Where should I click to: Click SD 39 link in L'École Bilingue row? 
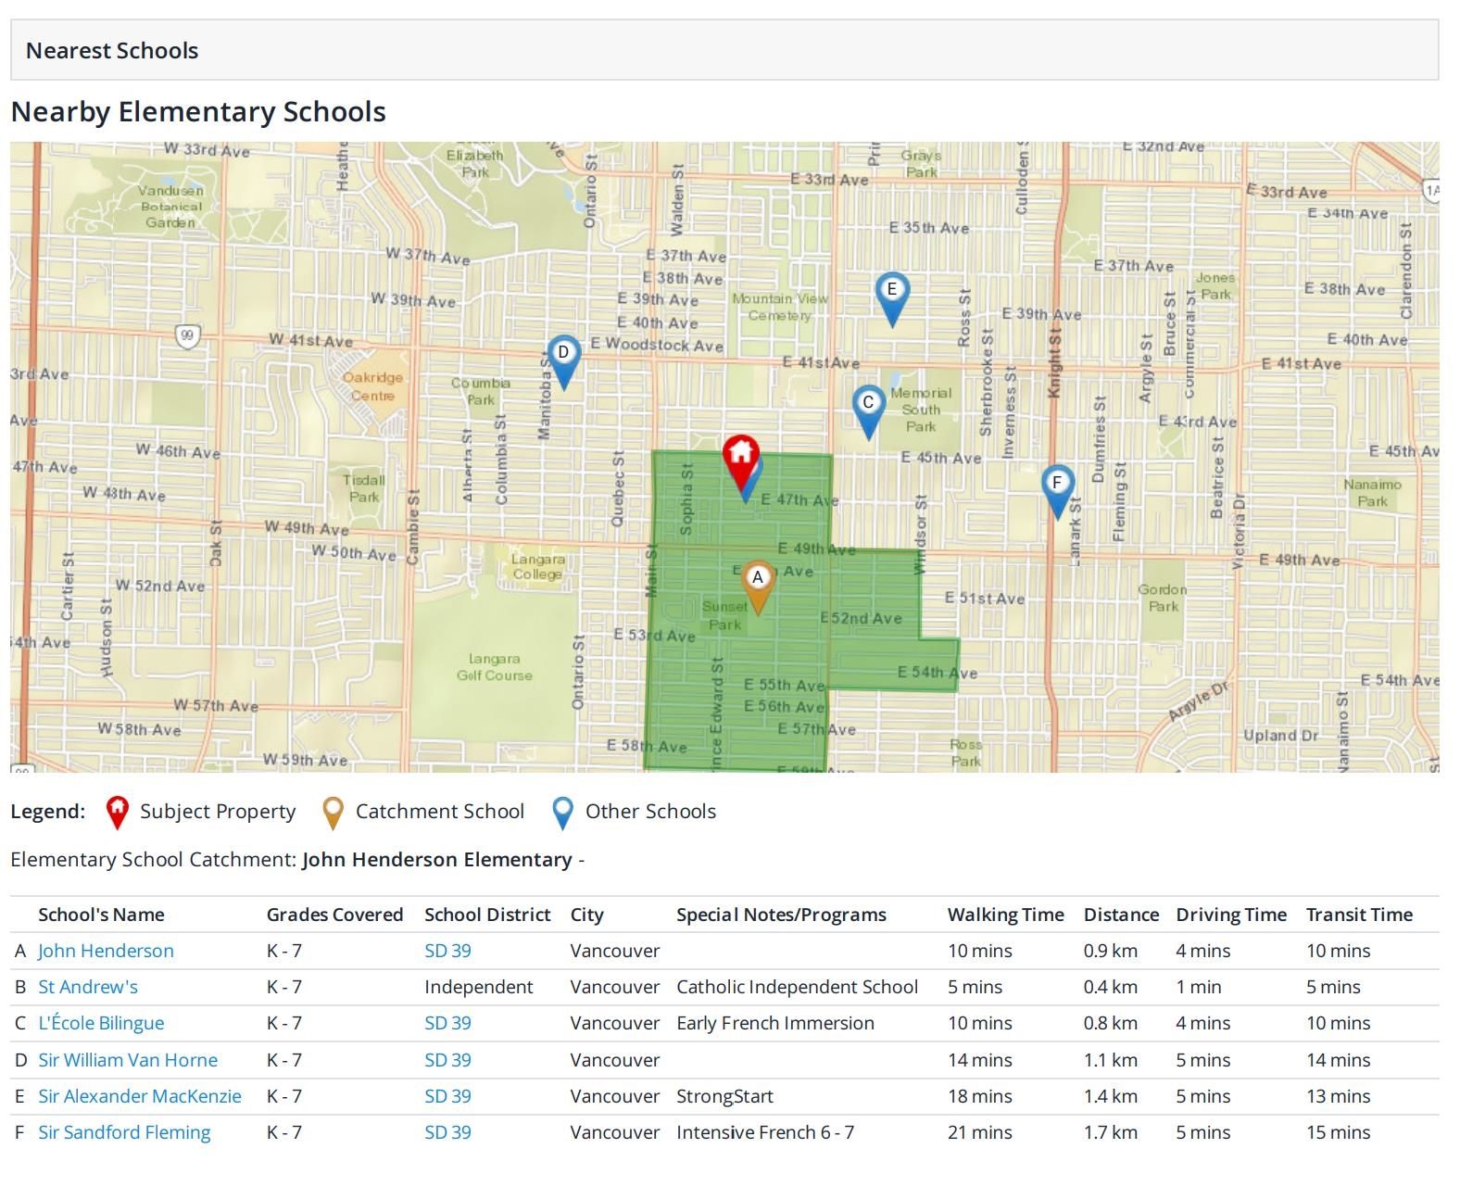point(447,1023)
